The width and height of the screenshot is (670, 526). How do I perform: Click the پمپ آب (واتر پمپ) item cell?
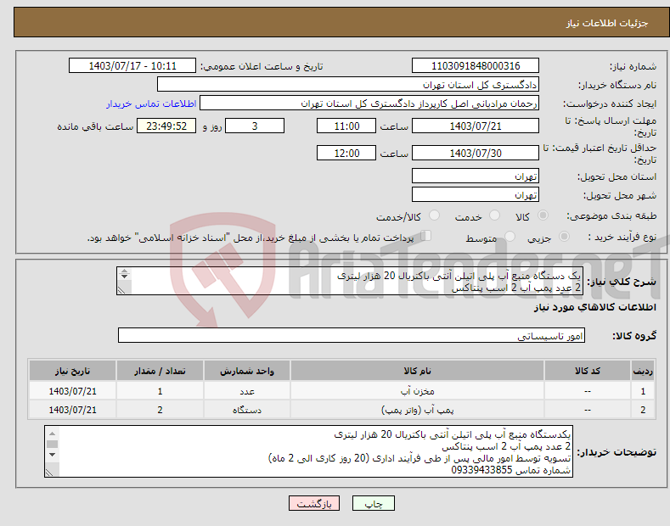(417, 410)
